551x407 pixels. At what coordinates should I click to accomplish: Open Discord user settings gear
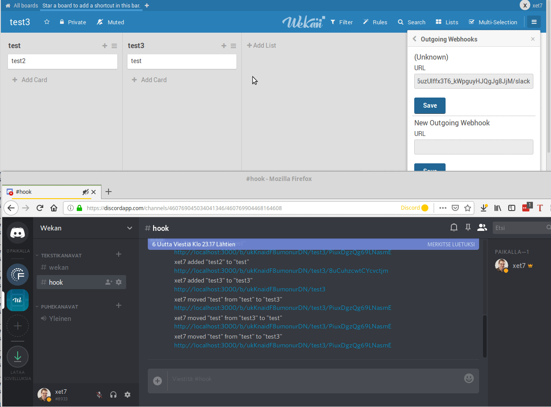[127, 394]
